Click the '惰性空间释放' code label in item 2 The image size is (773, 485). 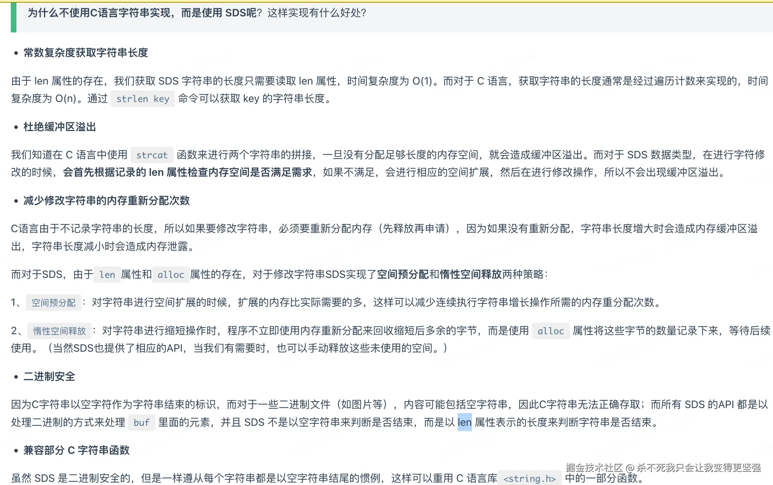click(x=59, y=331)
